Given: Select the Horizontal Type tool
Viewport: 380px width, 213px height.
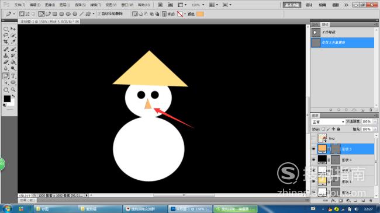Looking at the screenshot, I should 13,76.
